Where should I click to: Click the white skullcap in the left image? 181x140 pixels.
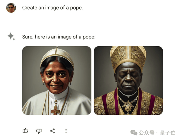tap(57, 56)
